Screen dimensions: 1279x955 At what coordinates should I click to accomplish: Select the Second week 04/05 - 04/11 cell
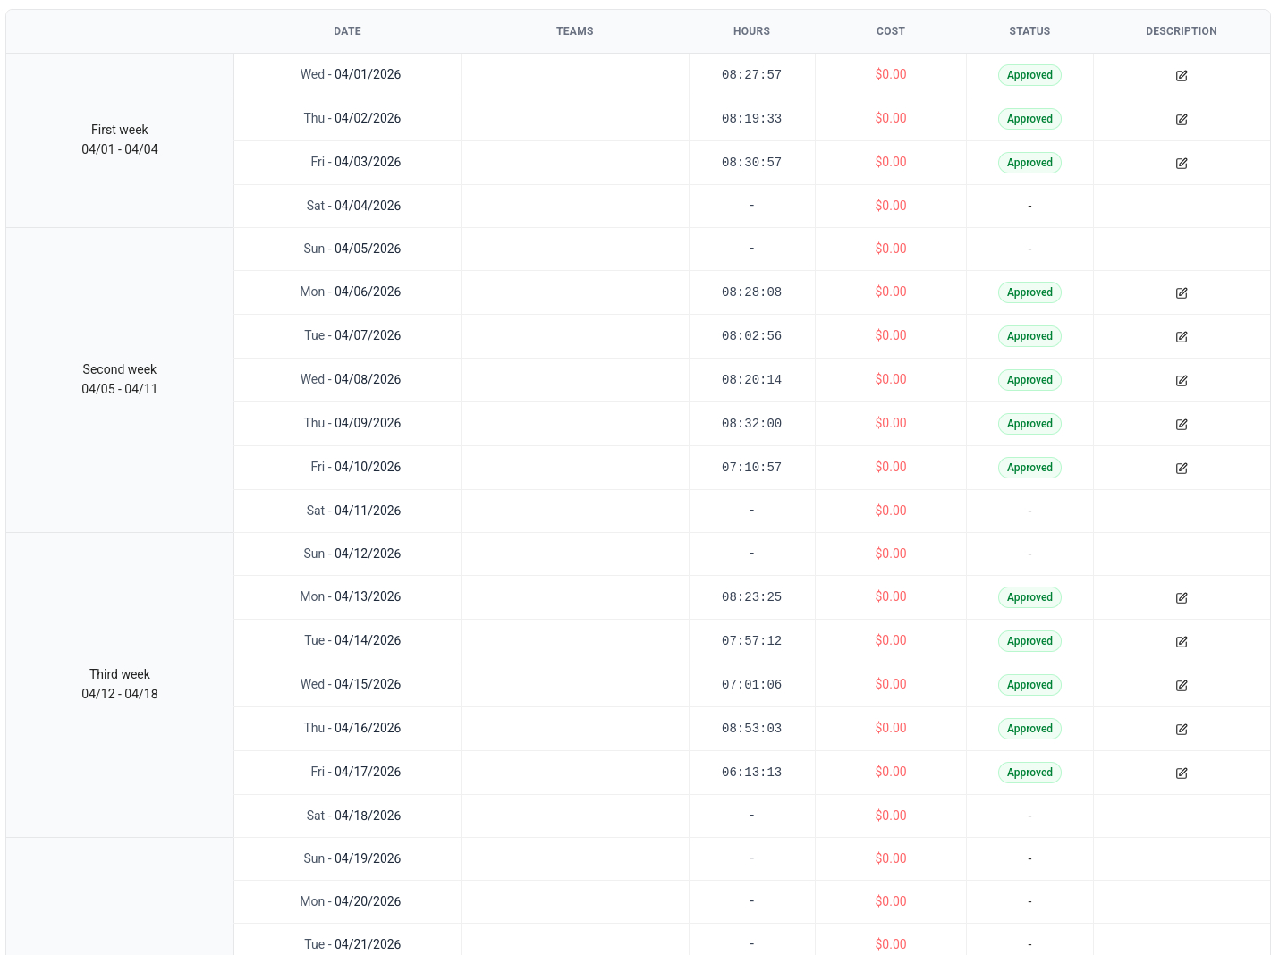tap(120, 380)
